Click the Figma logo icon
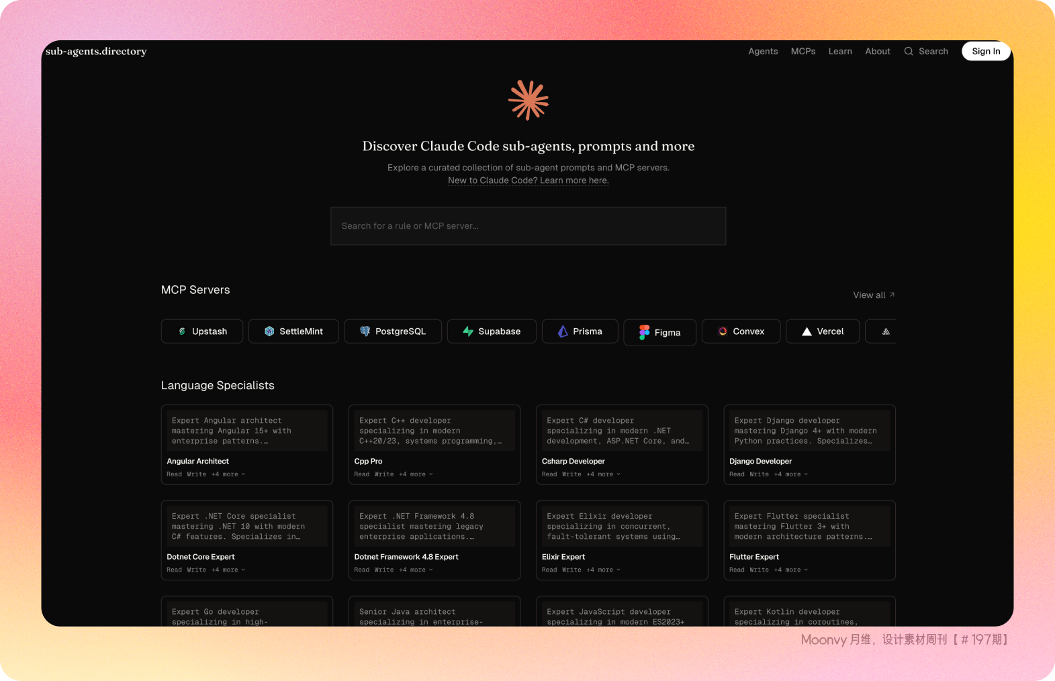This screenshot has width=1055, height=681. point(645,333)
